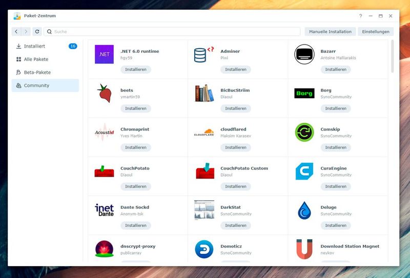
Task: Open Beta-Pakete category
Action: pyautogui.click(x=45, y=72)
